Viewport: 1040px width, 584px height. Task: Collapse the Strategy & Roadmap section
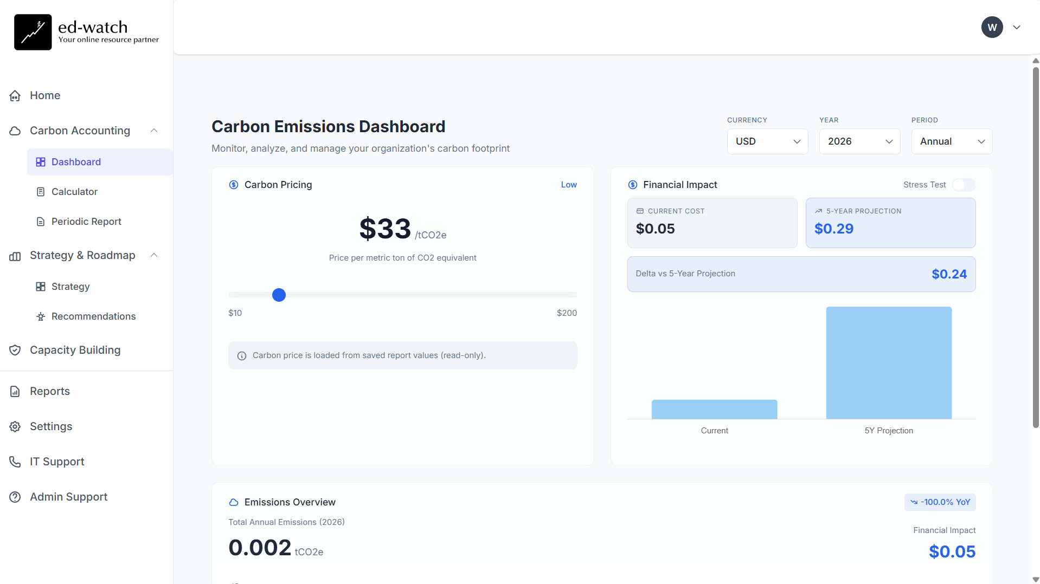153,255
